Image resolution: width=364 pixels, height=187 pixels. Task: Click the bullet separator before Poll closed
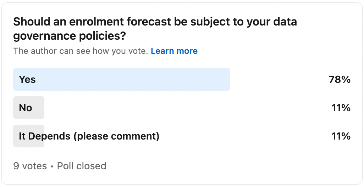point(52,166)
